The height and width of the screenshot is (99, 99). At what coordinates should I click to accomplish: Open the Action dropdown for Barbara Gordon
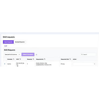point(84,64)
